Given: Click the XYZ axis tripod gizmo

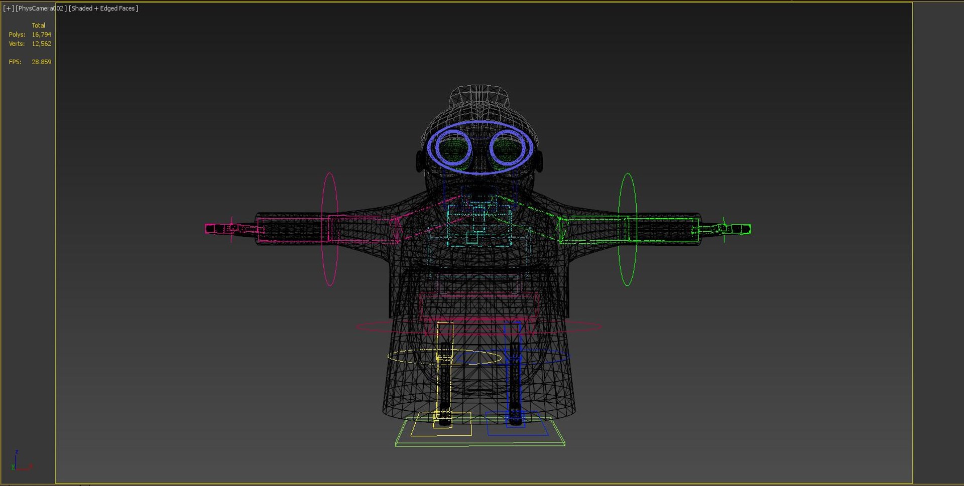Looking at the screenshot, I should pos(21,460).
